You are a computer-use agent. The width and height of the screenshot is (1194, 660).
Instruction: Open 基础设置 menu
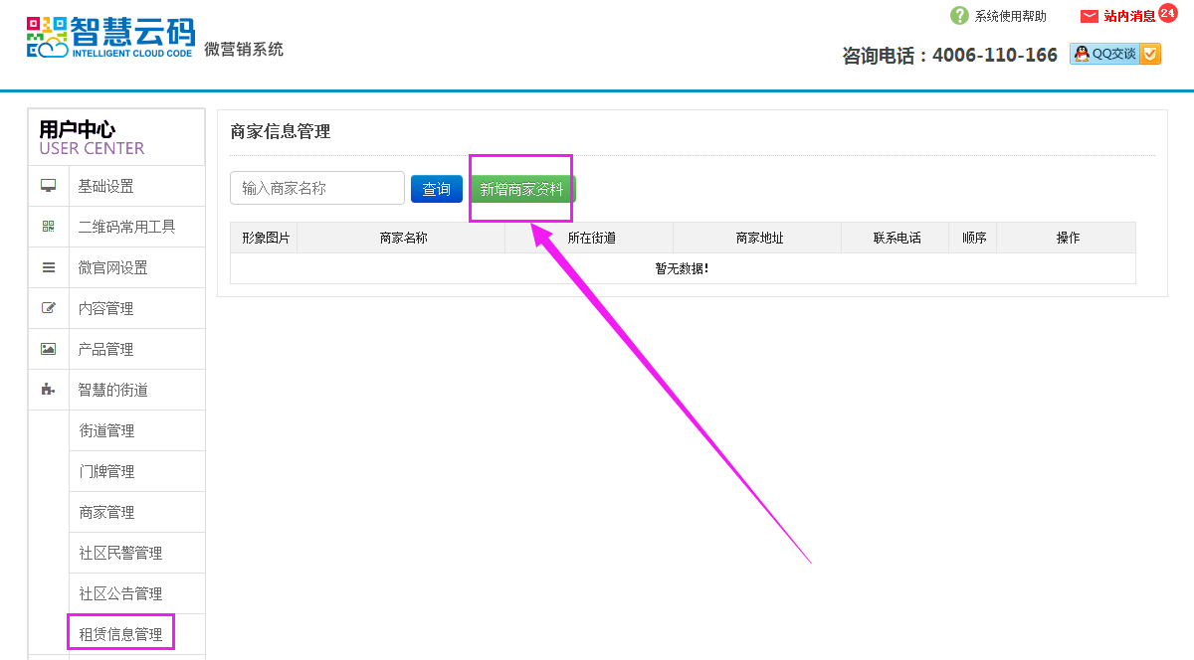tap(106, 186)
